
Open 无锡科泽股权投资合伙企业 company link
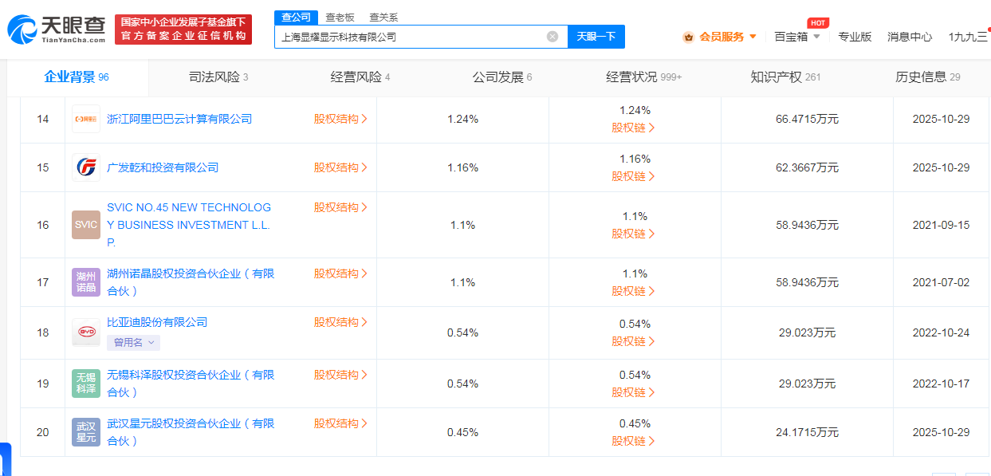coord(191,384)
